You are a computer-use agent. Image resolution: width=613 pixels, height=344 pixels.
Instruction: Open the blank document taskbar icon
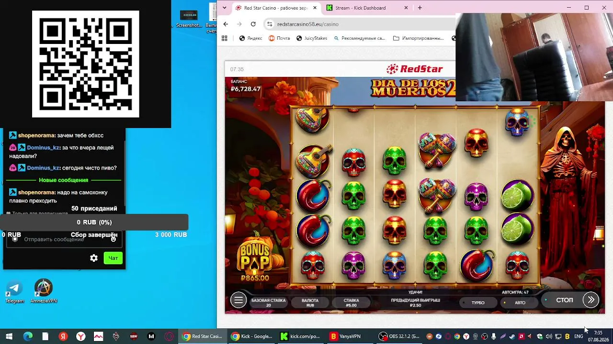[x=45, y=336]
